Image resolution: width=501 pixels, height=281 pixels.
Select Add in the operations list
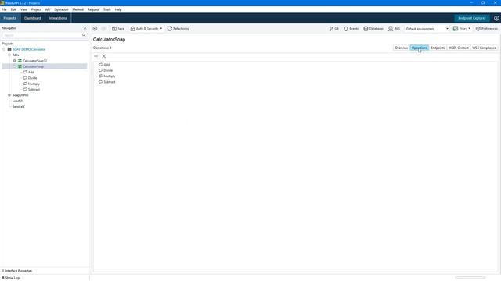pyautogui.click(x=106, y=65)
